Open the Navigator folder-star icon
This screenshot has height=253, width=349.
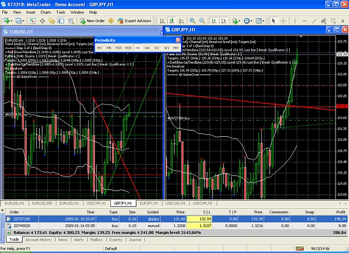[52, 21]
